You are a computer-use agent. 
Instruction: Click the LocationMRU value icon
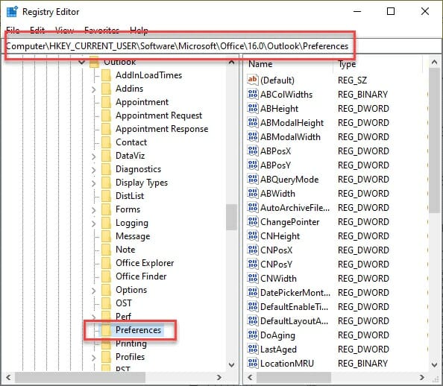(x=252, y=363)
